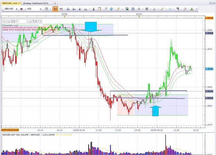Click the chart scale mode icon
The height and width of the screenshot is (155, 216).
tap(86, 9)
